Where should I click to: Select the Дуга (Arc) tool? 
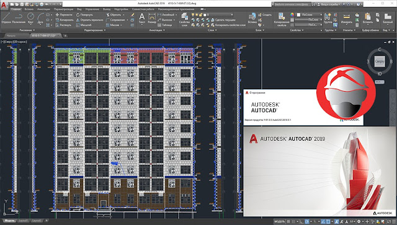pos(40,18)
